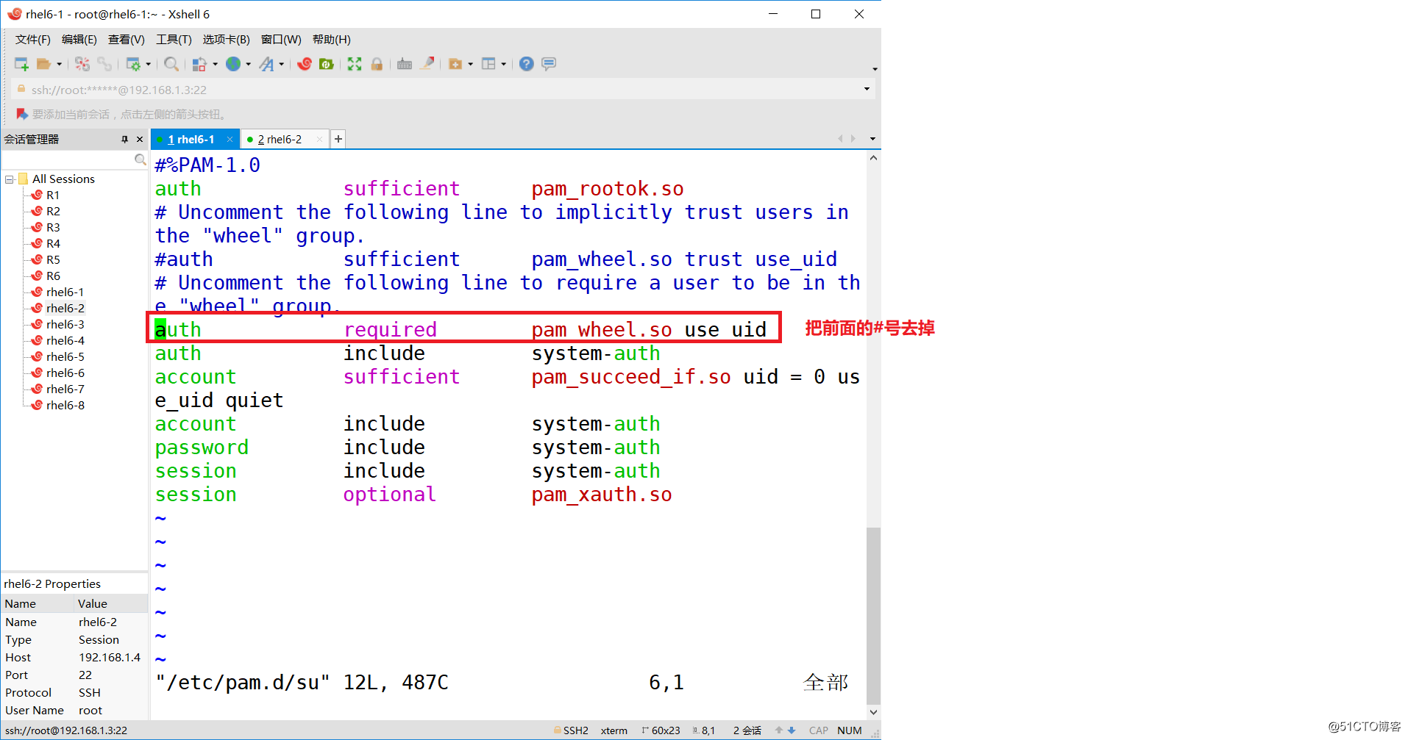
Task: Click the Open Session folder icon
Action: [44, 64]
